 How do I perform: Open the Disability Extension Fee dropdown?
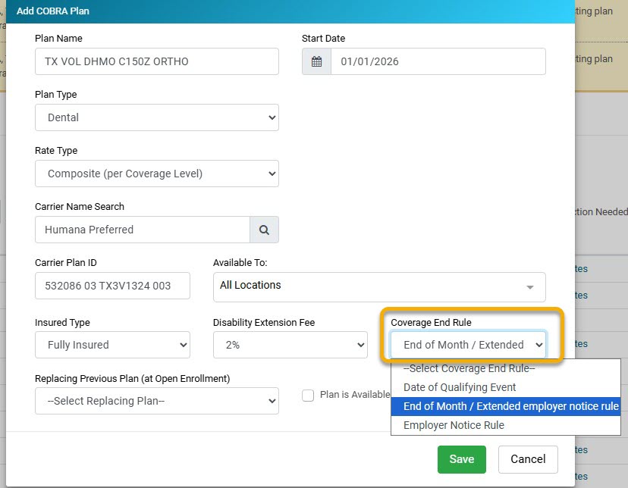click(x=290, y=345)
